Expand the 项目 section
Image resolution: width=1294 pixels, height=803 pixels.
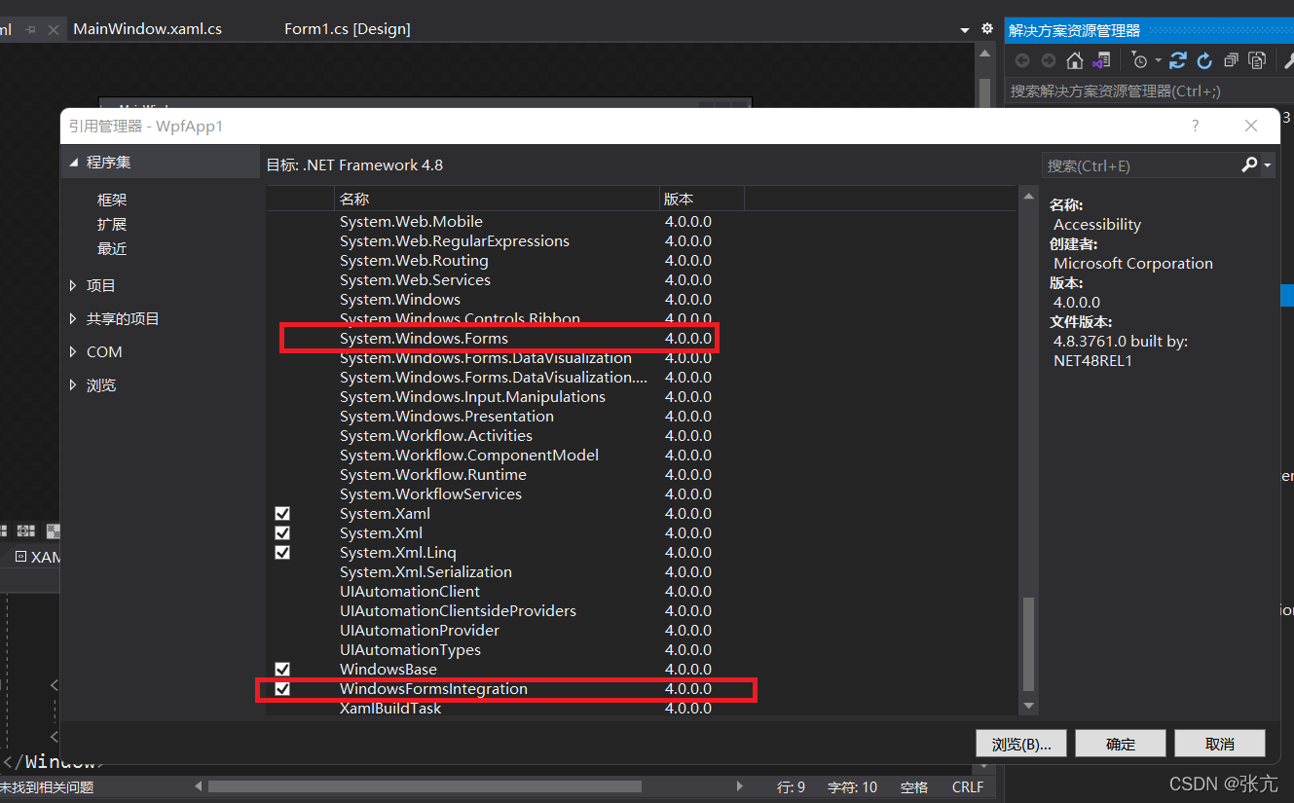[x=74, y=285]
